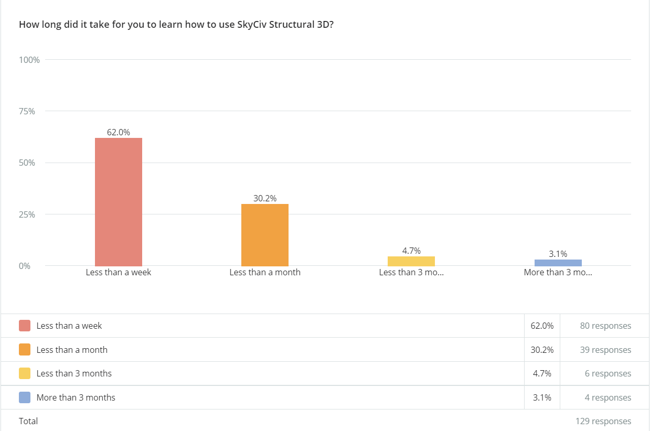Click the orange legend color swatch
Viewport: 650px width, 431px height.
pos(25,350)
